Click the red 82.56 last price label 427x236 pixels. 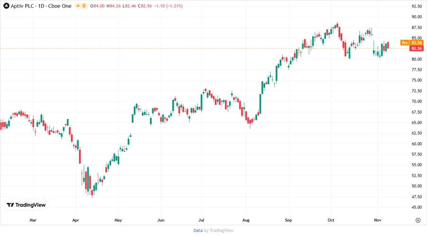[417, 48]
